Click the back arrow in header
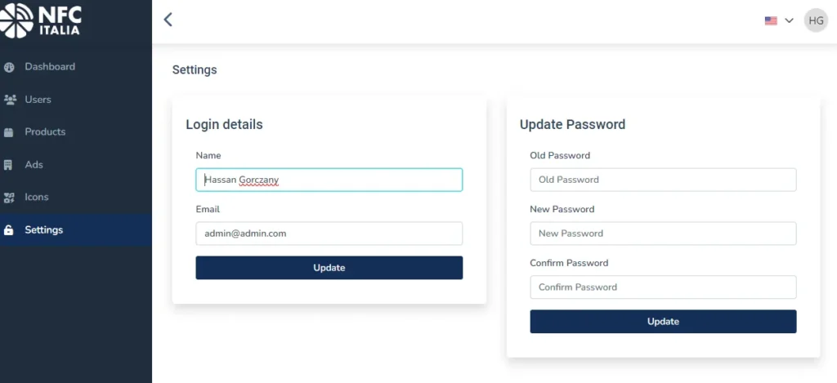837x383 pixels. tap(168, 20)
